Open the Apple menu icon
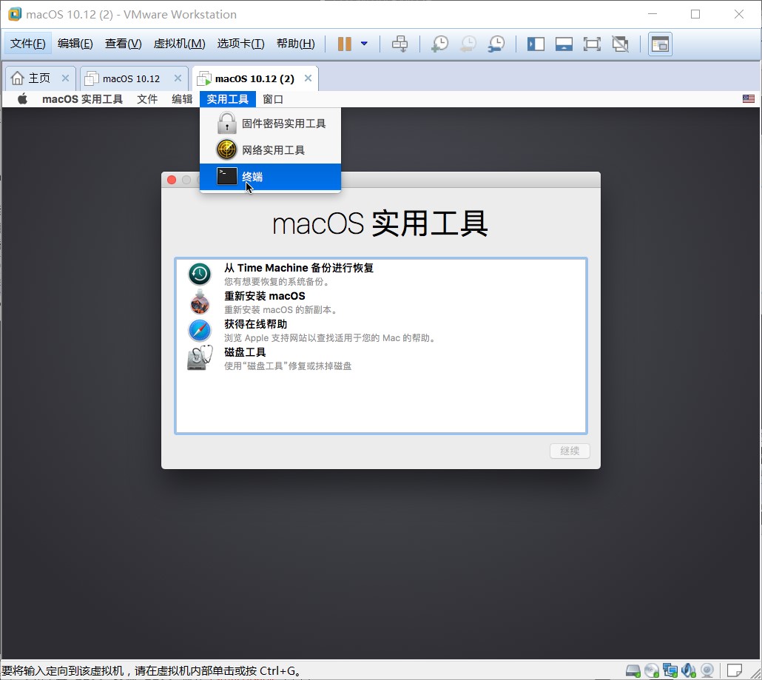 [x=22, y=99]
